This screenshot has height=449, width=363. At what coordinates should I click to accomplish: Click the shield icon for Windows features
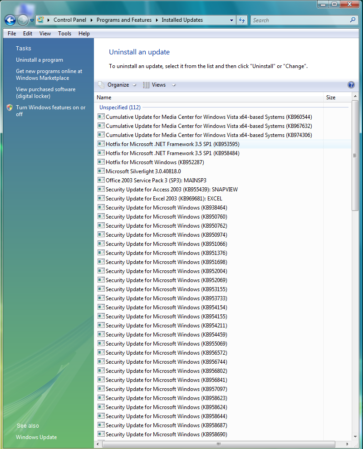[x=10, y=107]
